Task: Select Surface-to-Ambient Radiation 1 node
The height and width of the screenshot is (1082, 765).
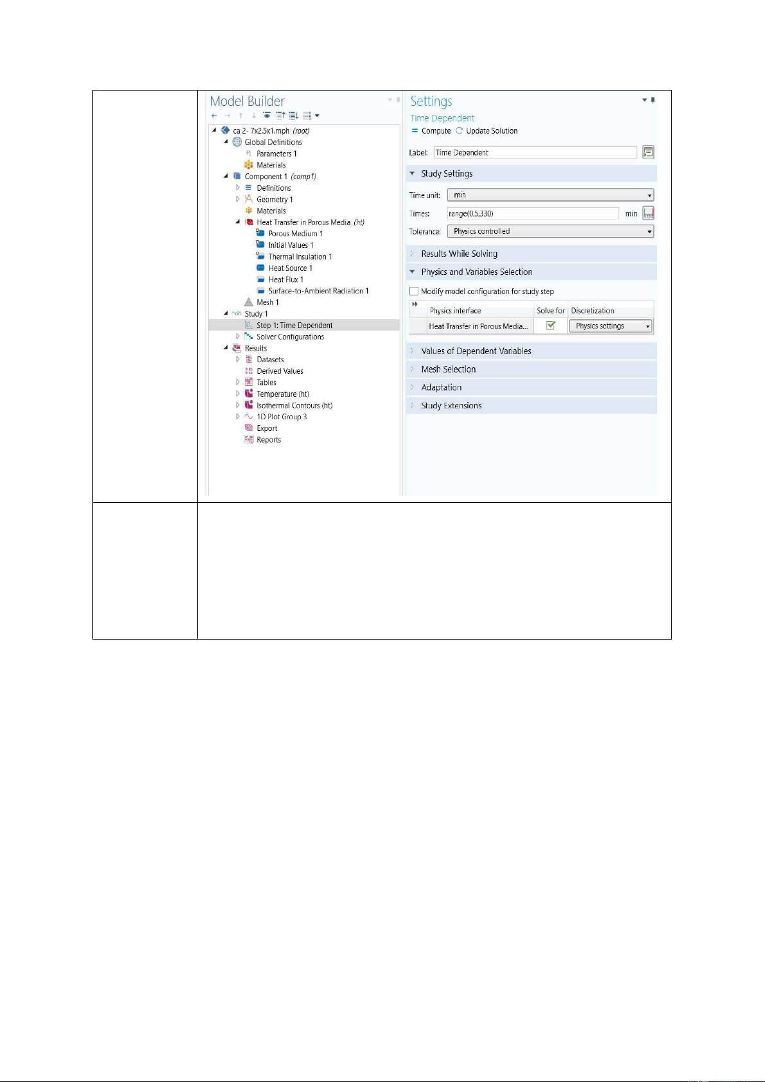Action: point(318,291)
